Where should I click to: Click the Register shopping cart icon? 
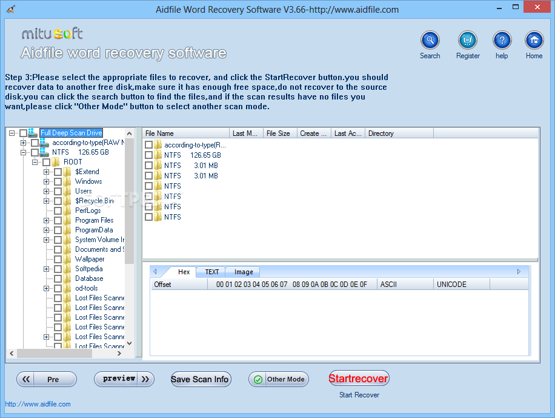tap(468, 40)
